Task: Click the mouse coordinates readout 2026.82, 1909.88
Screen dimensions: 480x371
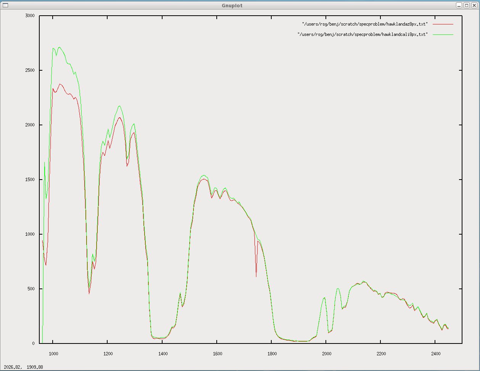Action: tap(23, 367)
